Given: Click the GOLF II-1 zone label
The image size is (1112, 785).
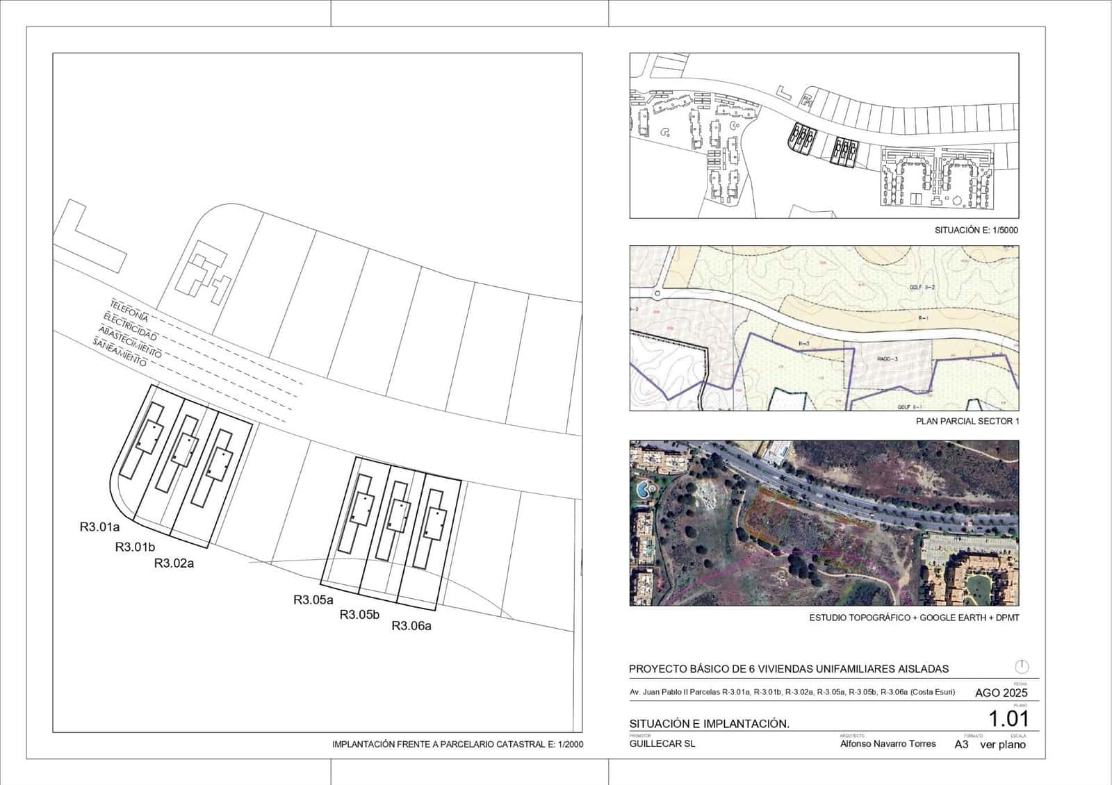Looking at the screenshot, I should pos(909,407).
